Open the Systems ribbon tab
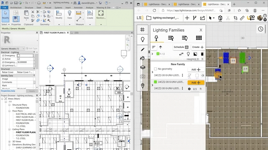Viewport: 268px width, 150px height. click(x=58, y=7)
